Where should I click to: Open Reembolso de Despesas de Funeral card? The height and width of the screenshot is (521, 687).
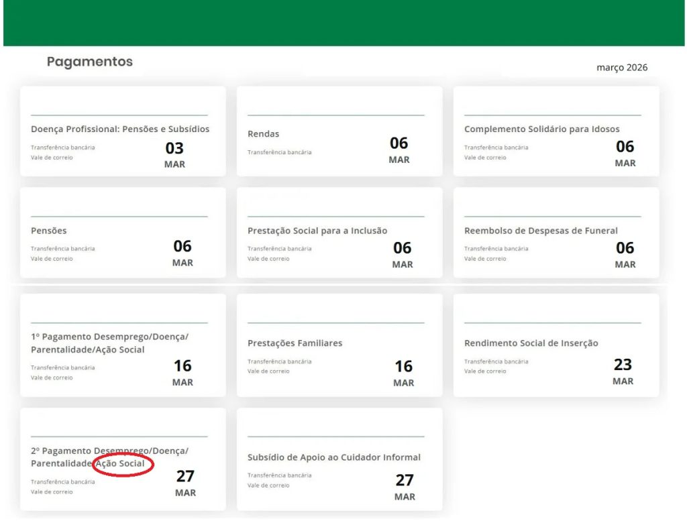(541, 231)
